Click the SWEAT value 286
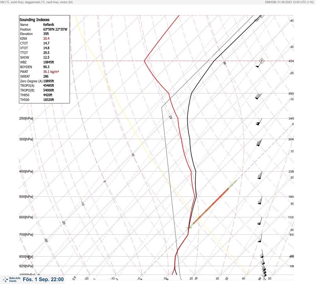 click(46, 76)
